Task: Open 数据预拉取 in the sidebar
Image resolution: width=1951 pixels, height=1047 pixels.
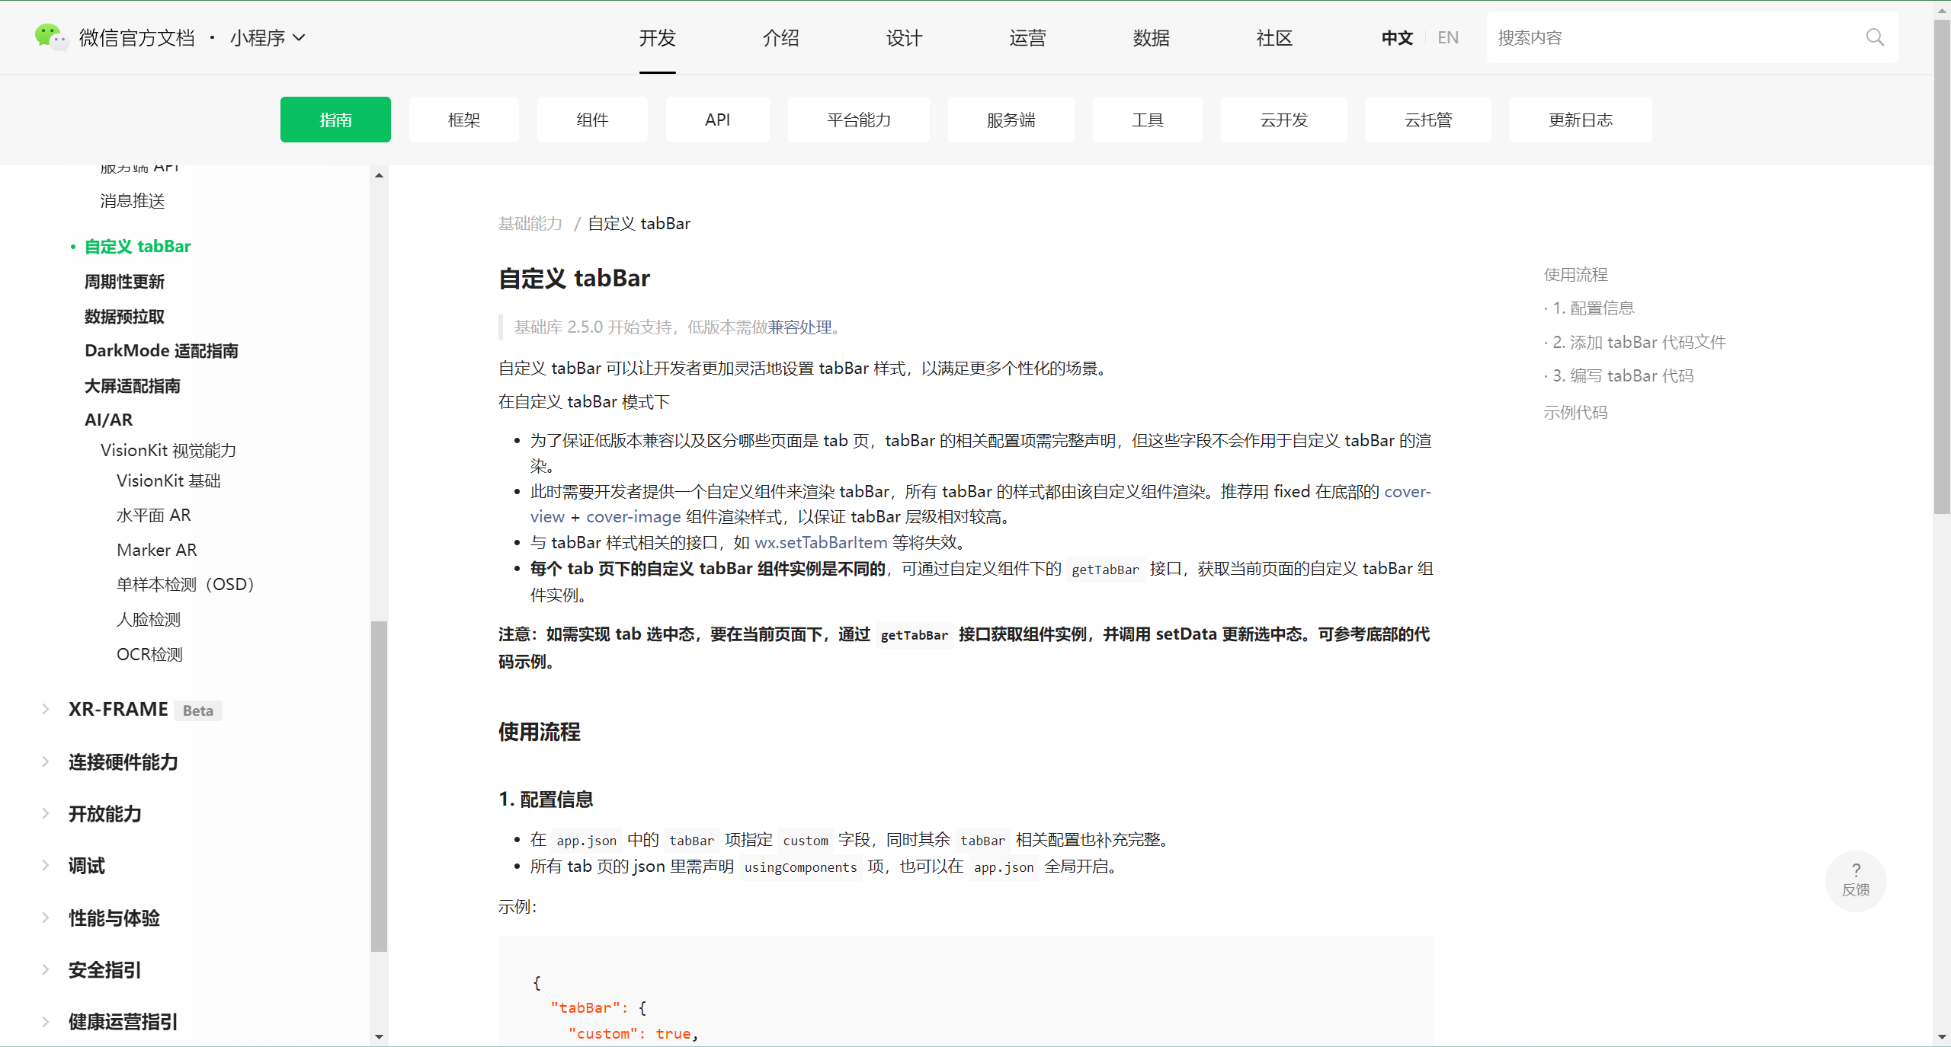Action: [124, 316]
